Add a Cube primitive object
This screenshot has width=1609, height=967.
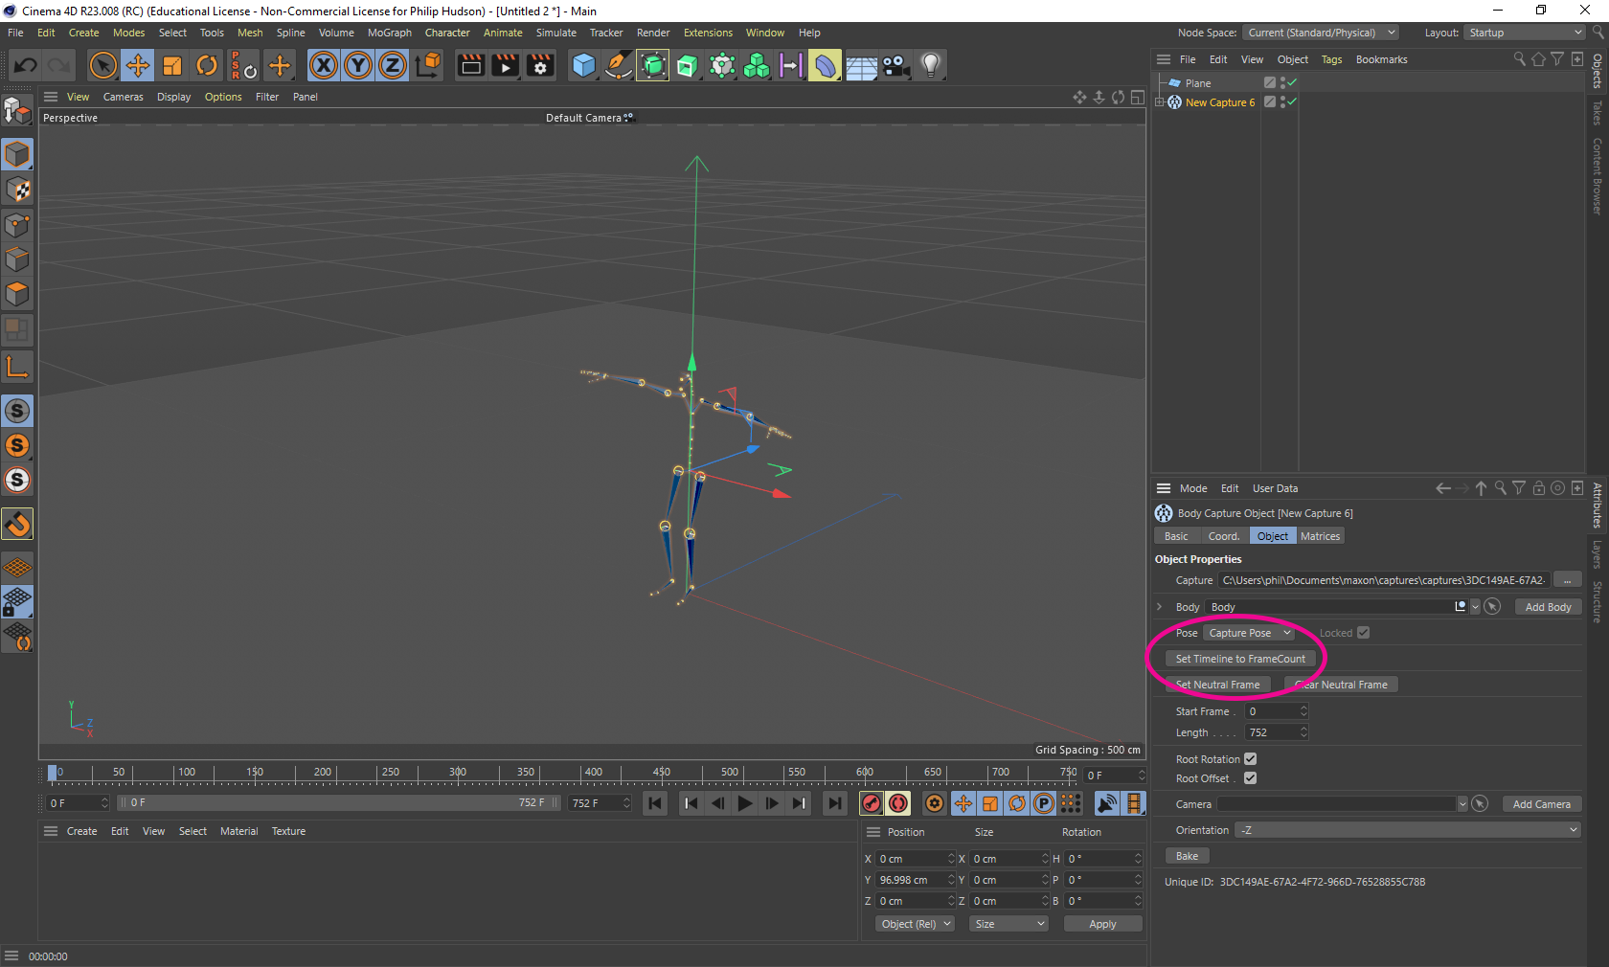pyautogui.click(x=583, y=65)
